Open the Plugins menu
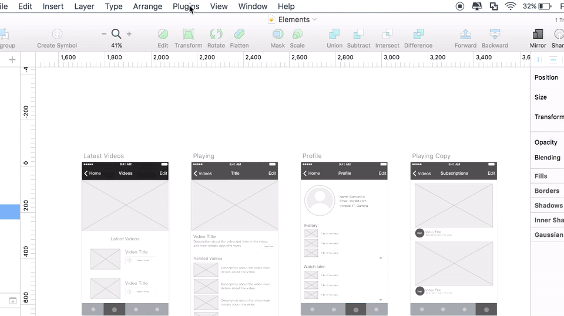 click(x=186, y=6)
